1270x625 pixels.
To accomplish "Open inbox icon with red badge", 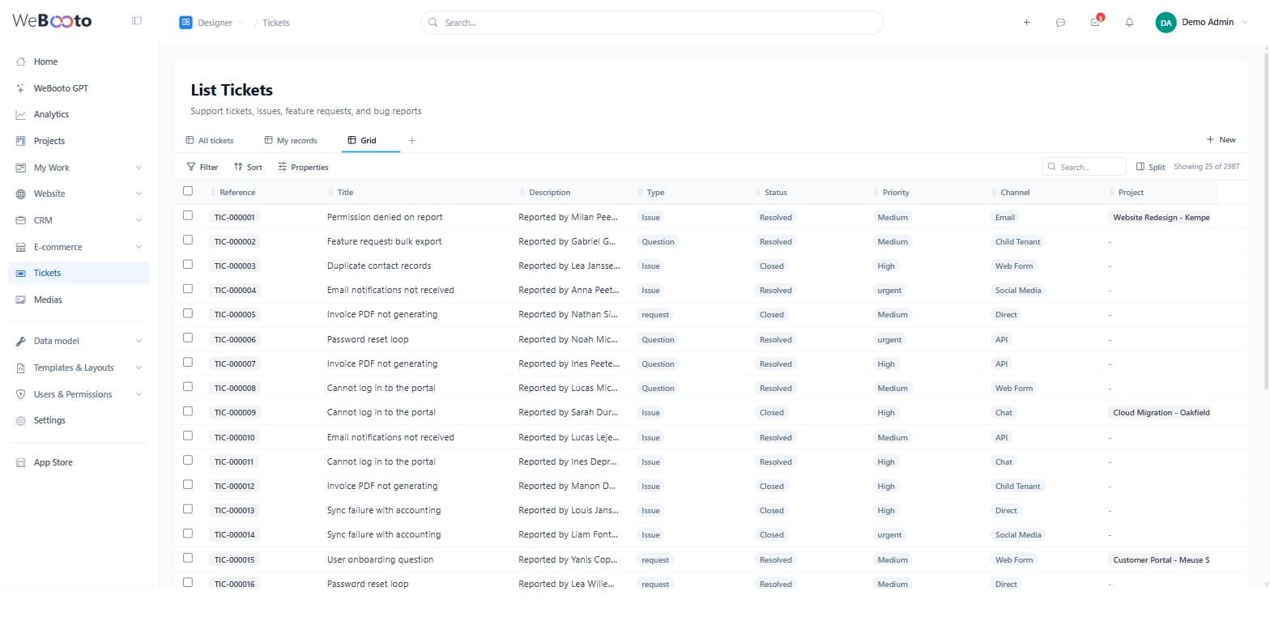I will point(1096,22).
